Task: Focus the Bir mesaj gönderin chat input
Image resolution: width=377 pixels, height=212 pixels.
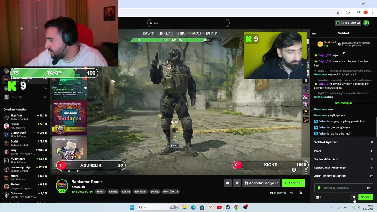Action: coord(343,188)
